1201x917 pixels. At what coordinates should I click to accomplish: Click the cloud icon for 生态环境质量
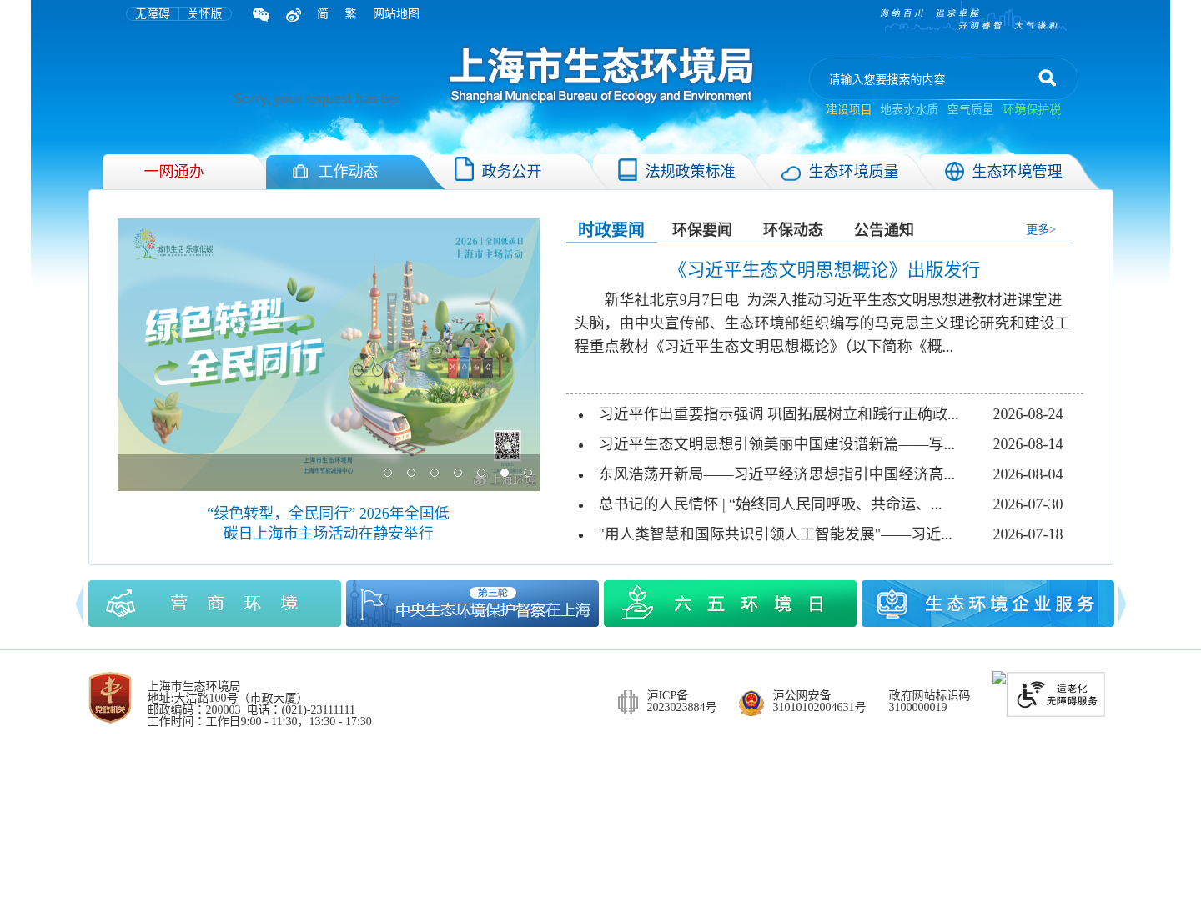click(x=791, y=173)
